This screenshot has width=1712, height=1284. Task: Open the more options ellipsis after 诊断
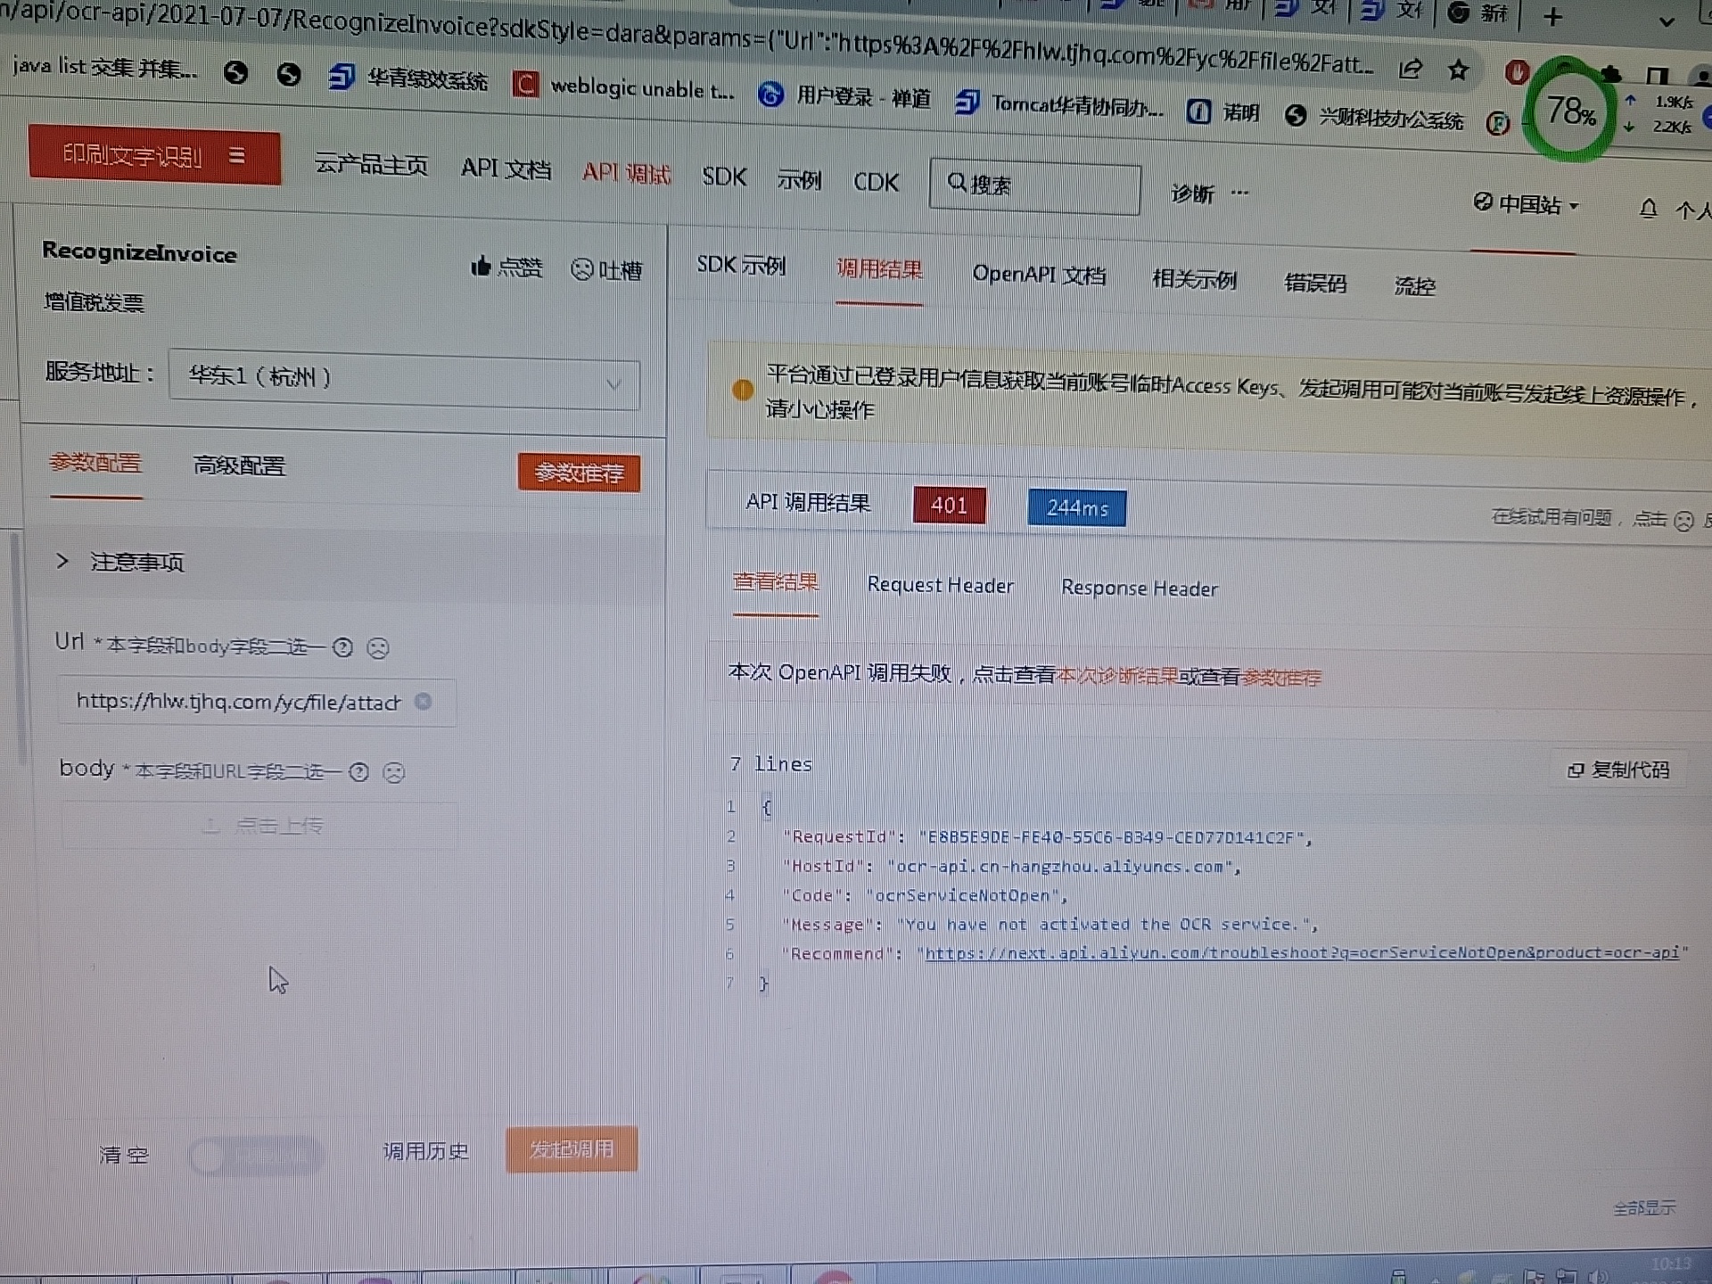coord(1239,193)
